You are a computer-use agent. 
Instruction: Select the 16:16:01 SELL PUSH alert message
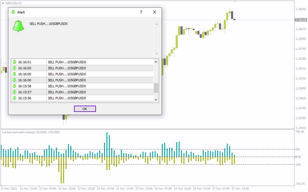67,62
